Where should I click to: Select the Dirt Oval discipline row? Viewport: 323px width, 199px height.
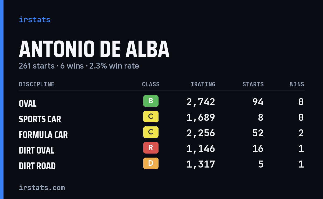click(x=161, y=148)
